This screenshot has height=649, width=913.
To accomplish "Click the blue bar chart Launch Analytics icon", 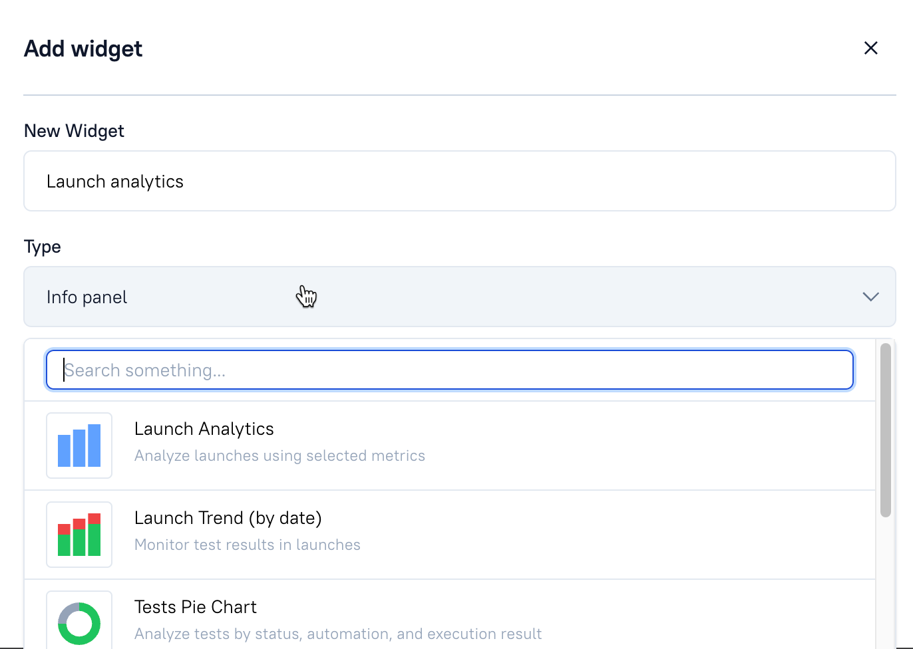I will (79, 446).
